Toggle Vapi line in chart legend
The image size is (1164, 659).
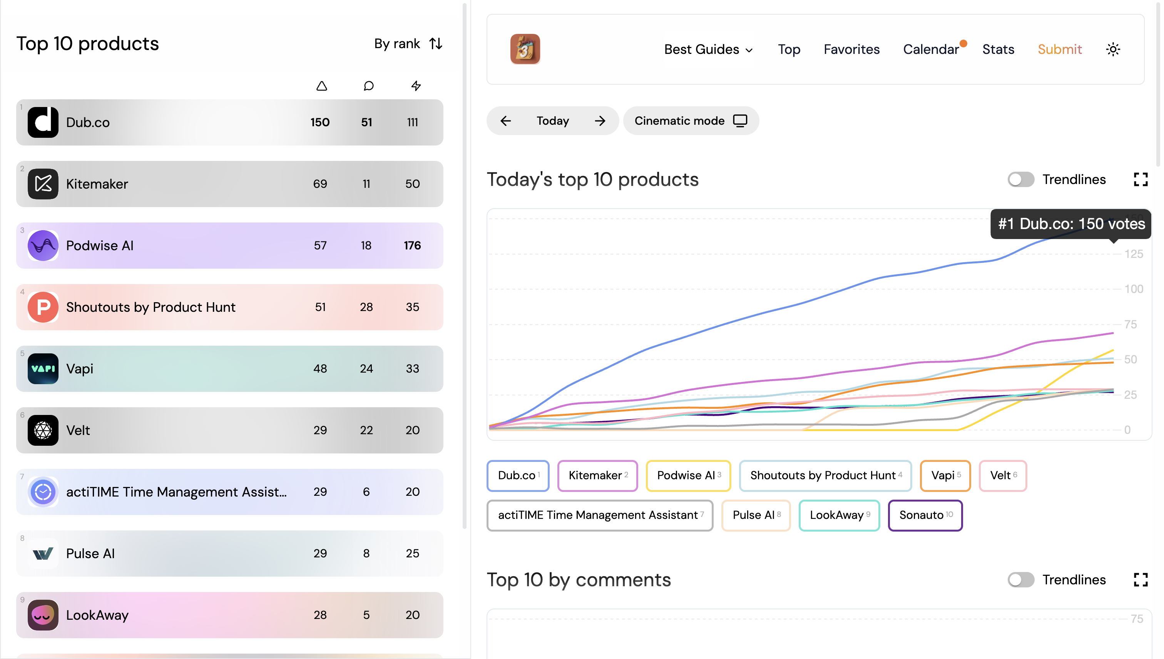coord(945,475)
